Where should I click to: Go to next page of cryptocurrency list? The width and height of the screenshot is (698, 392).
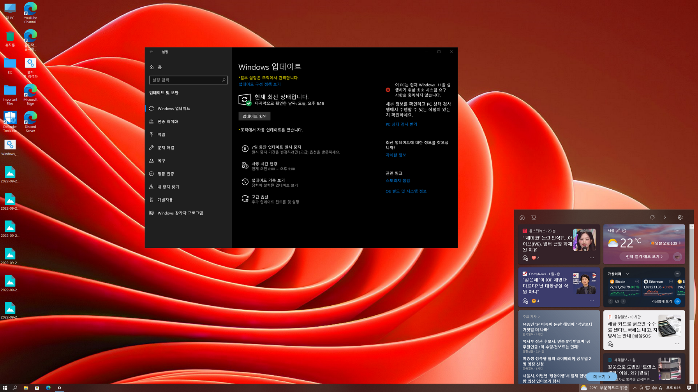[623, 301]
